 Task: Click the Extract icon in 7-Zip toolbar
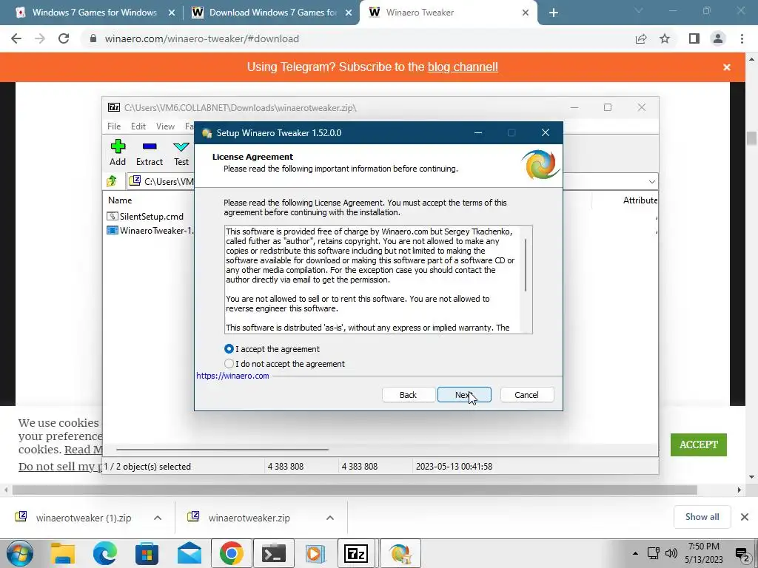(150, 152)
